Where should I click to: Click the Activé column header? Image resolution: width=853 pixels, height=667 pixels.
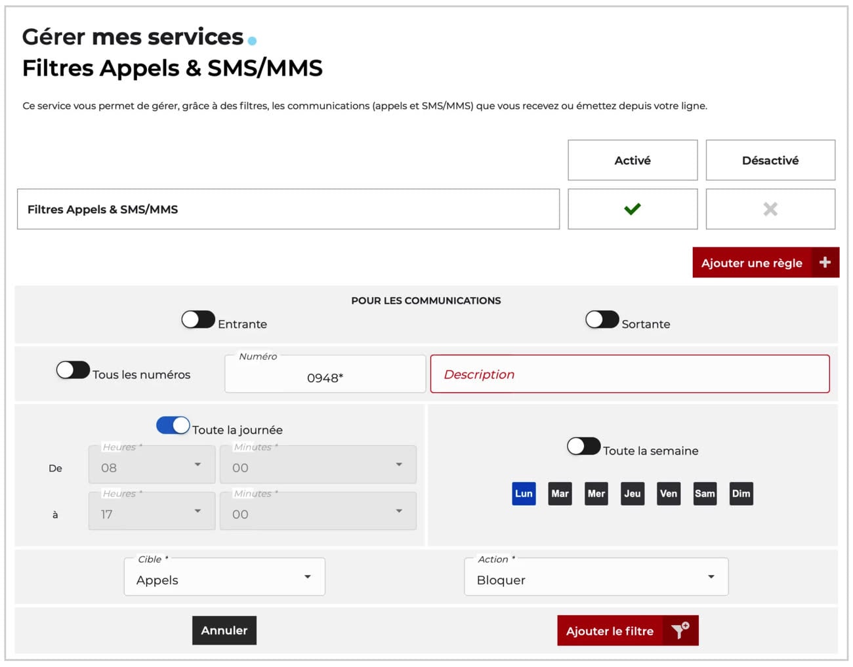632,160
